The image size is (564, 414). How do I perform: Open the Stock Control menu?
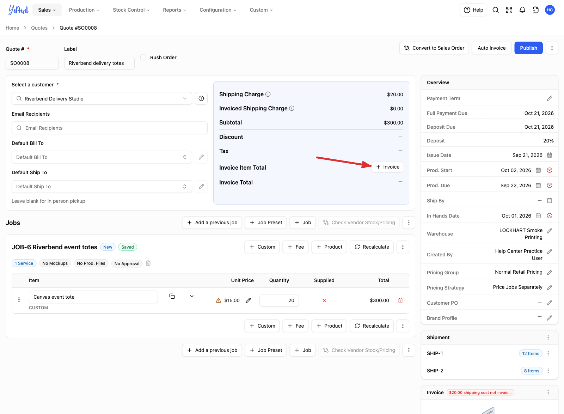(x=131, y=10)
